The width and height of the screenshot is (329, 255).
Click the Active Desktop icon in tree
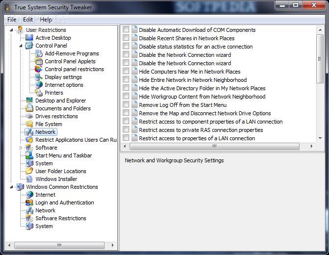(x=29, y=38)
